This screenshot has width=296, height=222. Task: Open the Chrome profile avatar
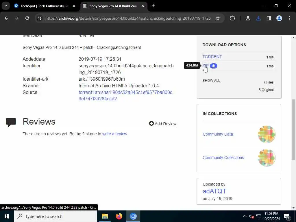tap(279, 18)
